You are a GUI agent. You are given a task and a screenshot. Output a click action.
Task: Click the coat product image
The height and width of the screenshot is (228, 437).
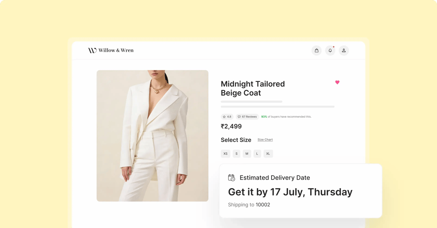pos(152,136)
